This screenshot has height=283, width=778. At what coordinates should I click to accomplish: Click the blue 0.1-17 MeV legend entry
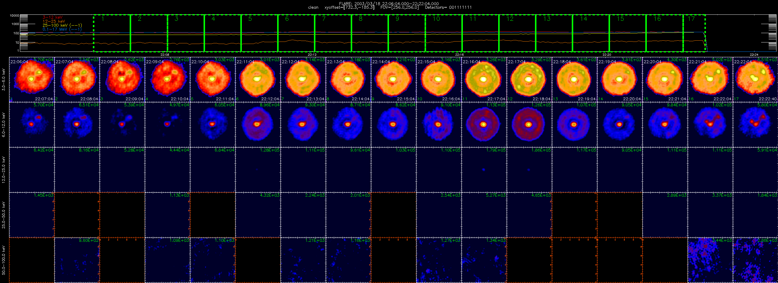[62, 29]
